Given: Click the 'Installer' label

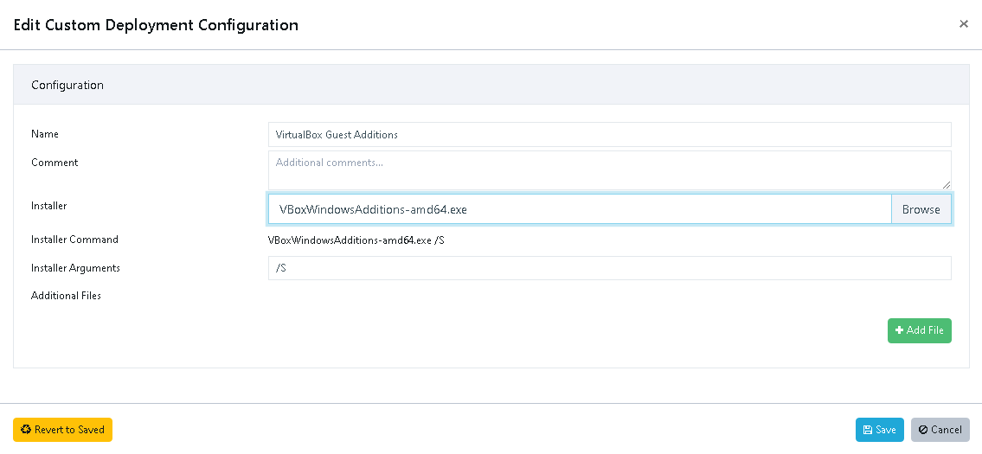Looking at the screenshot, I should (48, 206).
